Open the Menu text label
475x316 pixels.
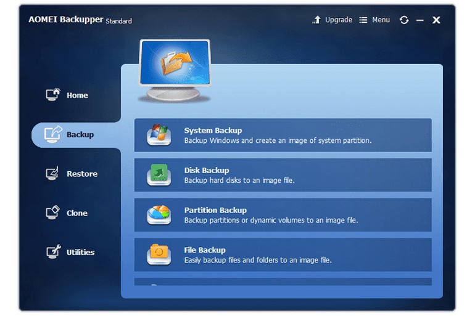click(x=381, y=20)
